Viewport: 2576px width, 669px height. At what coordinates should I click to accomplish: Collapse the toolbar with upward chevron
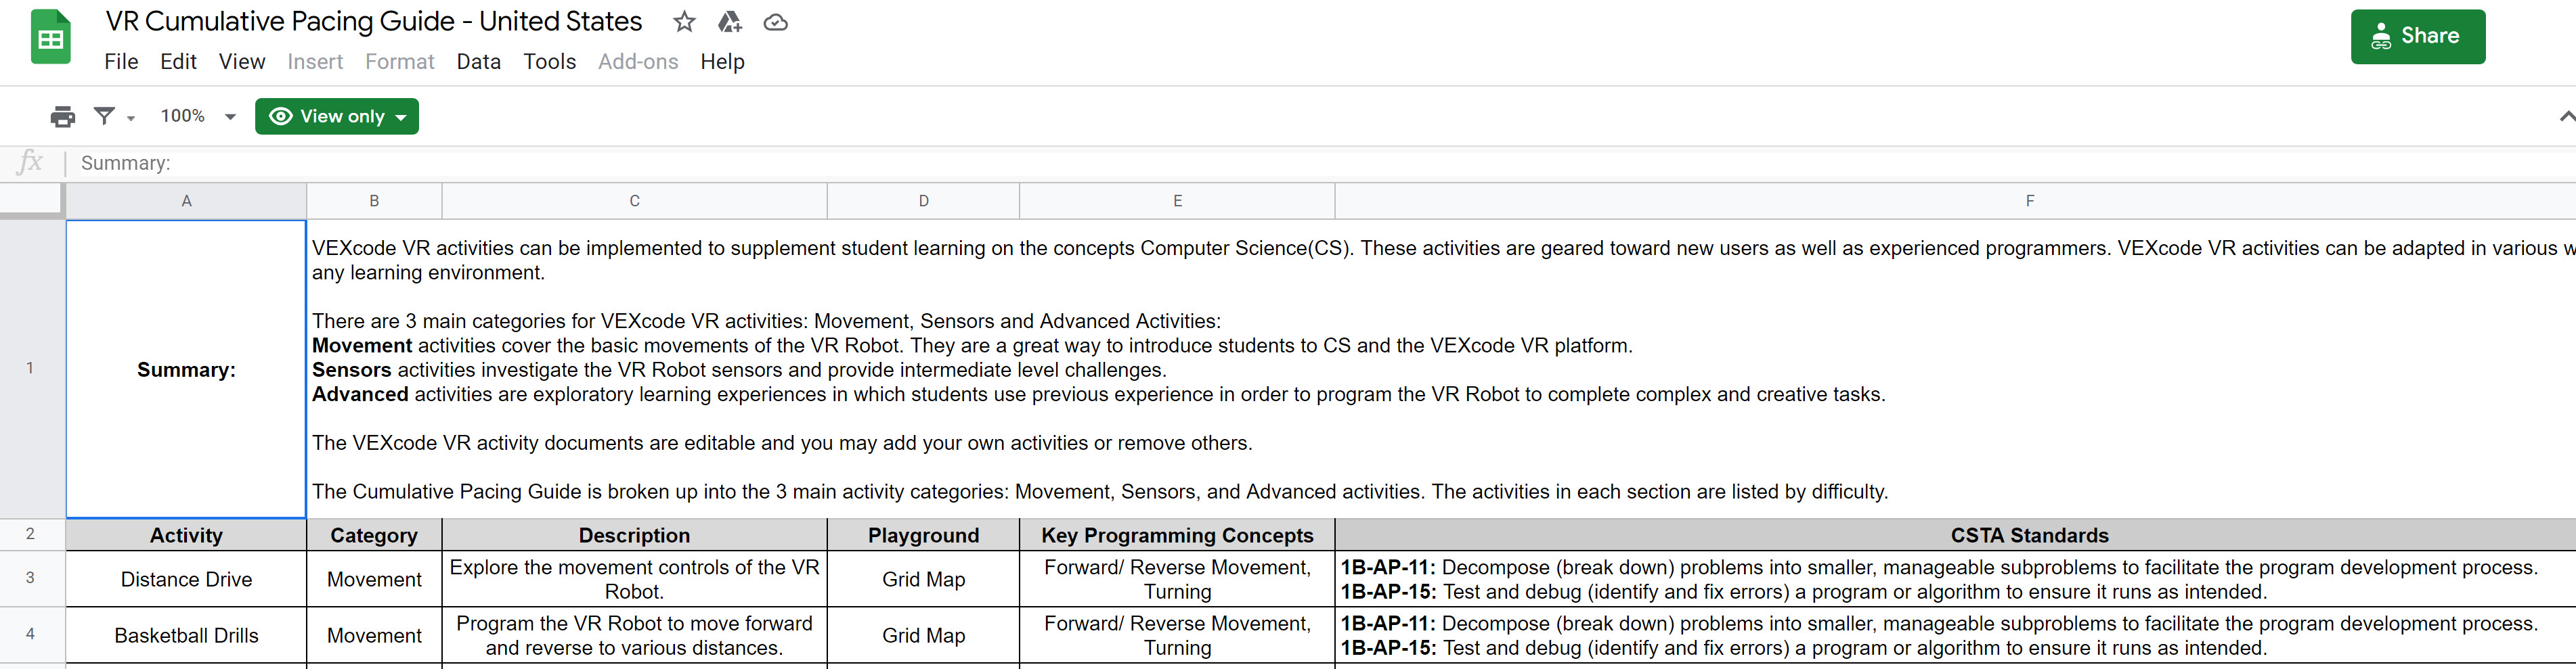tap(2566, 116)
